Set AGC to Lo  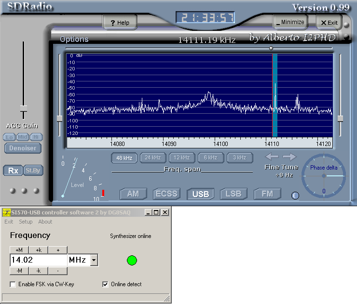tap(9, 137)
